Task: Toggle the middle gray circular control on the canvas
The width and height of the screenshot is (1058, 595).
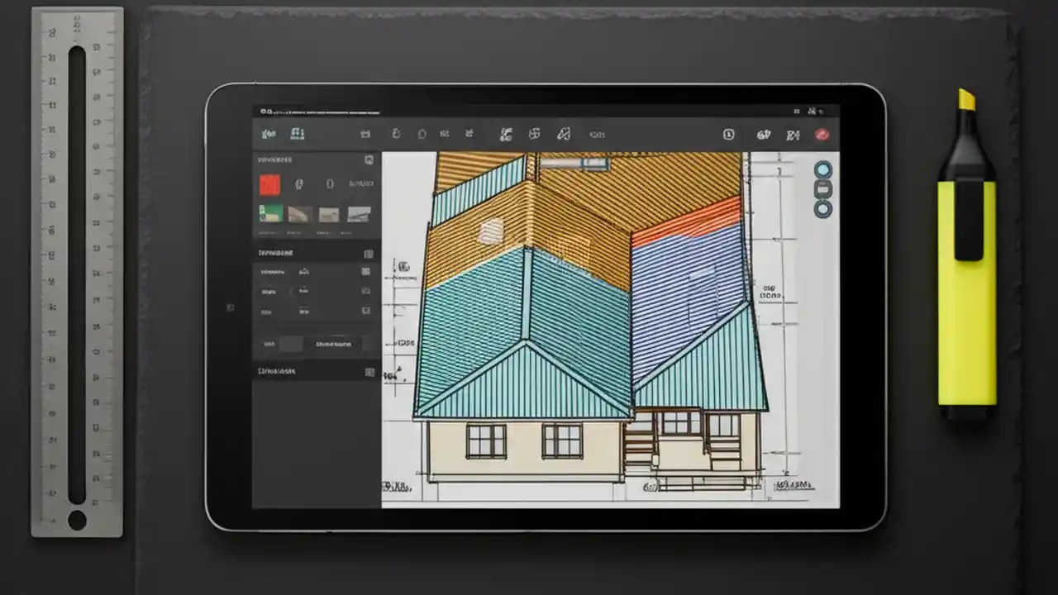Action: [x=822, y=189]
